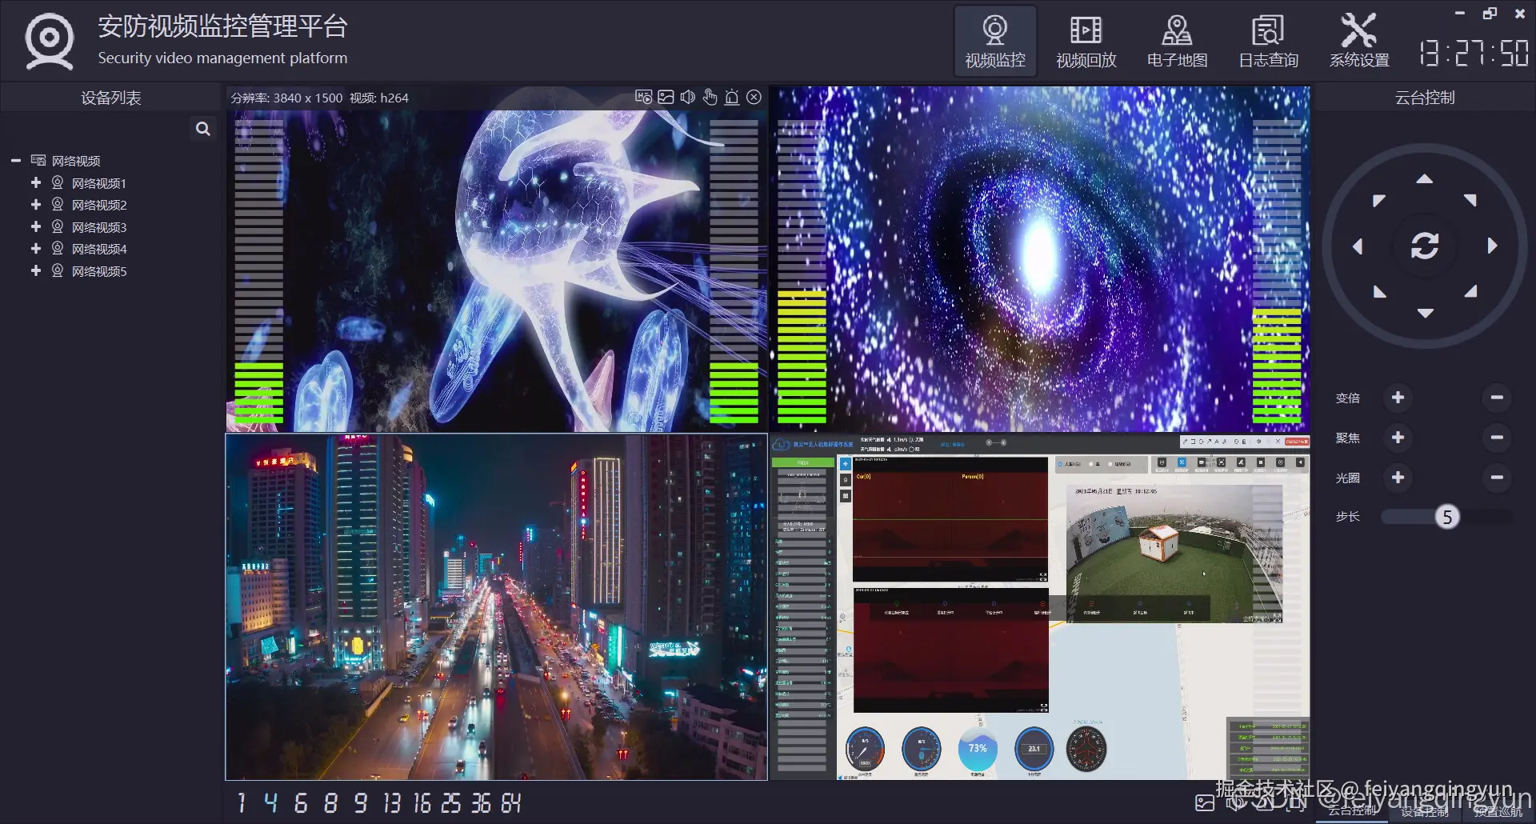1536x824 pixels.
Task: Click the device list search icon
Action: 203,129
